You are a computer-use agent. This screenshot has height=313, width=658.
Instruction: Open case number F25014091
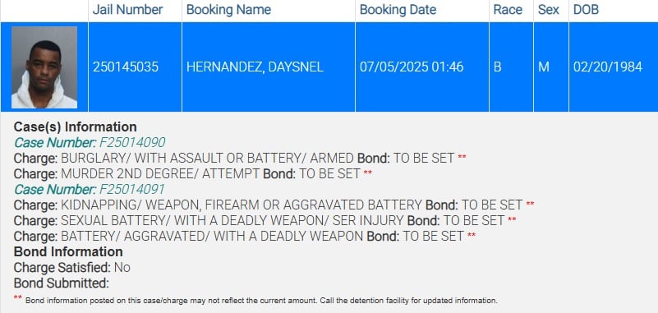click(x=131, y=189)
